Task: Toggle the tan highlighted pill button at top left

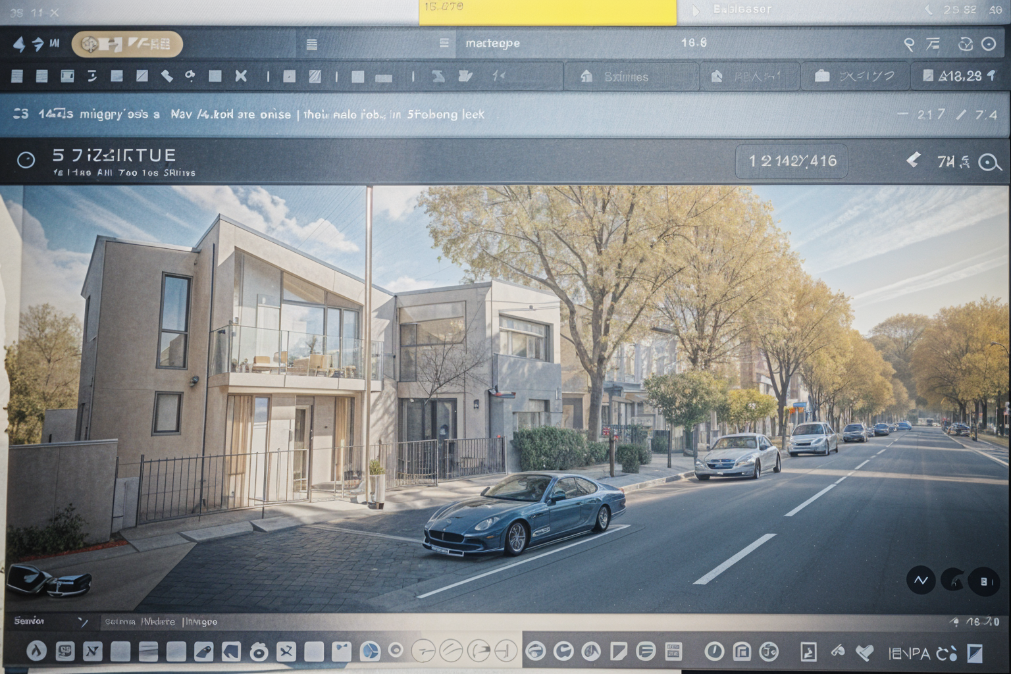Action: (127, 44)
